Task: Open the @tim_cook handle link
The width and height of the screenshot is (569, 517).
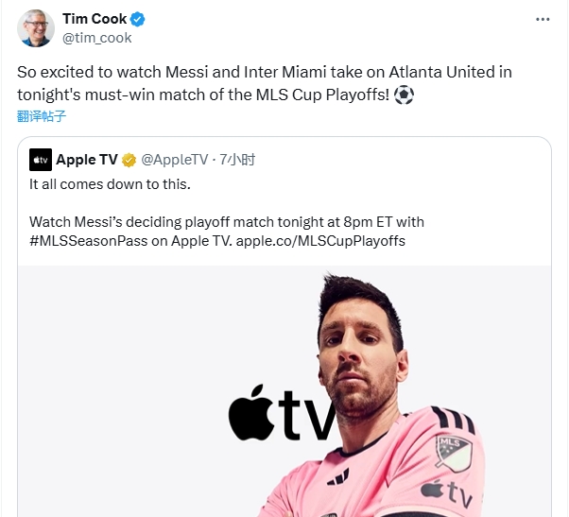Action: (97, 38)
